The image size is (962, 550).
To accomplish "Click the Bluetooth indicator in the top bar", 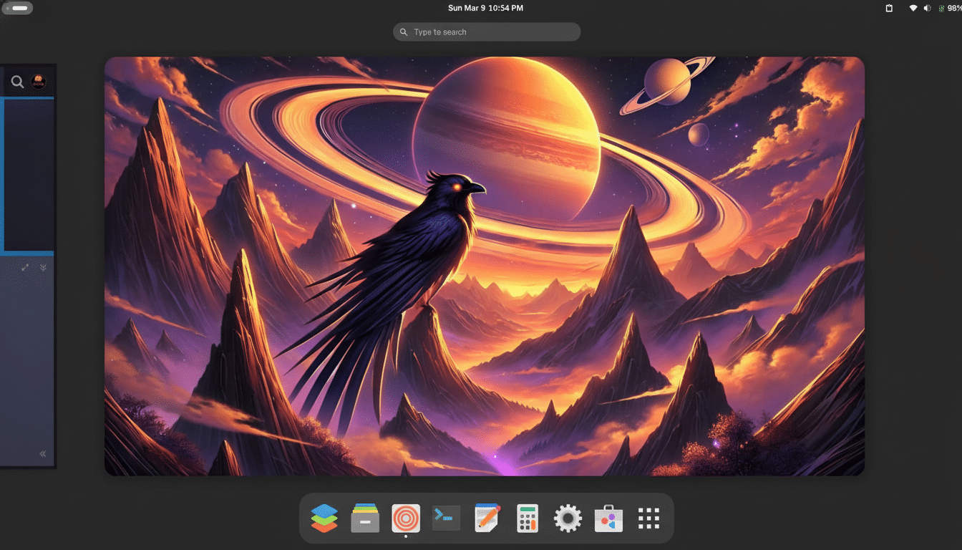I will point(941,8).
